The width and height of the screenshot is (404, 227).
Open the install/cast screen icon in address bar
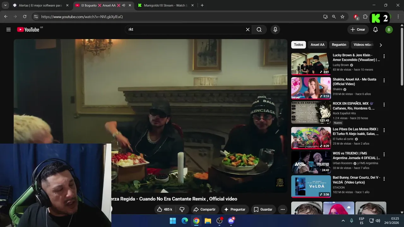pyautogui.click(x=325, y=17)
